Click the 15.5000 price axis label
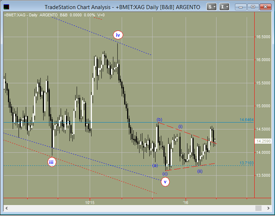Viewport: 275px width, 216px height. pos(263,83)
